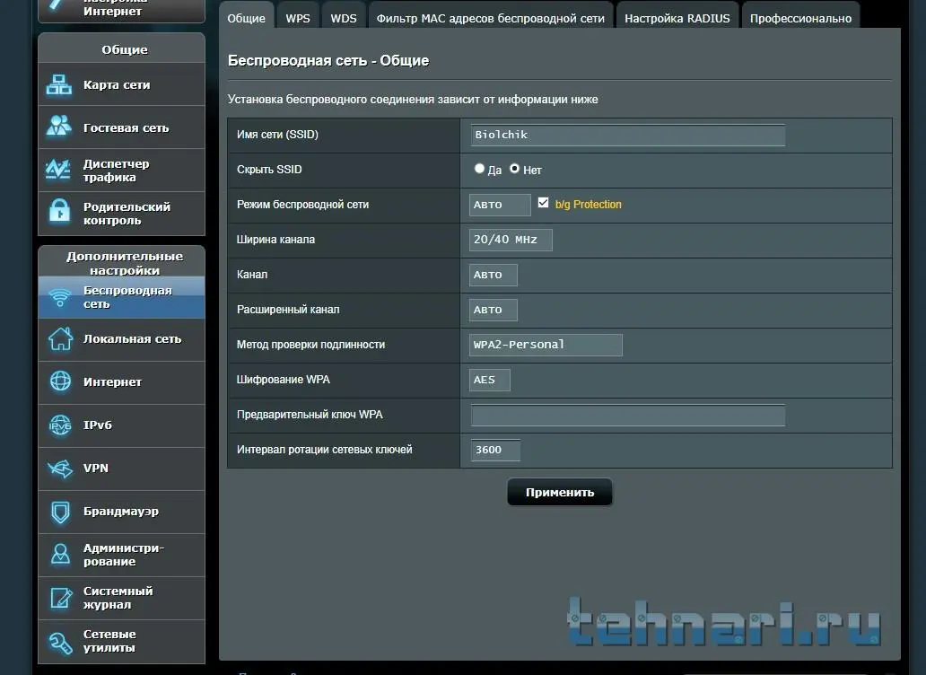Select the VPN icon in the sidebar
The height and width of the screenshot is (675, 926).
point(59,469)
